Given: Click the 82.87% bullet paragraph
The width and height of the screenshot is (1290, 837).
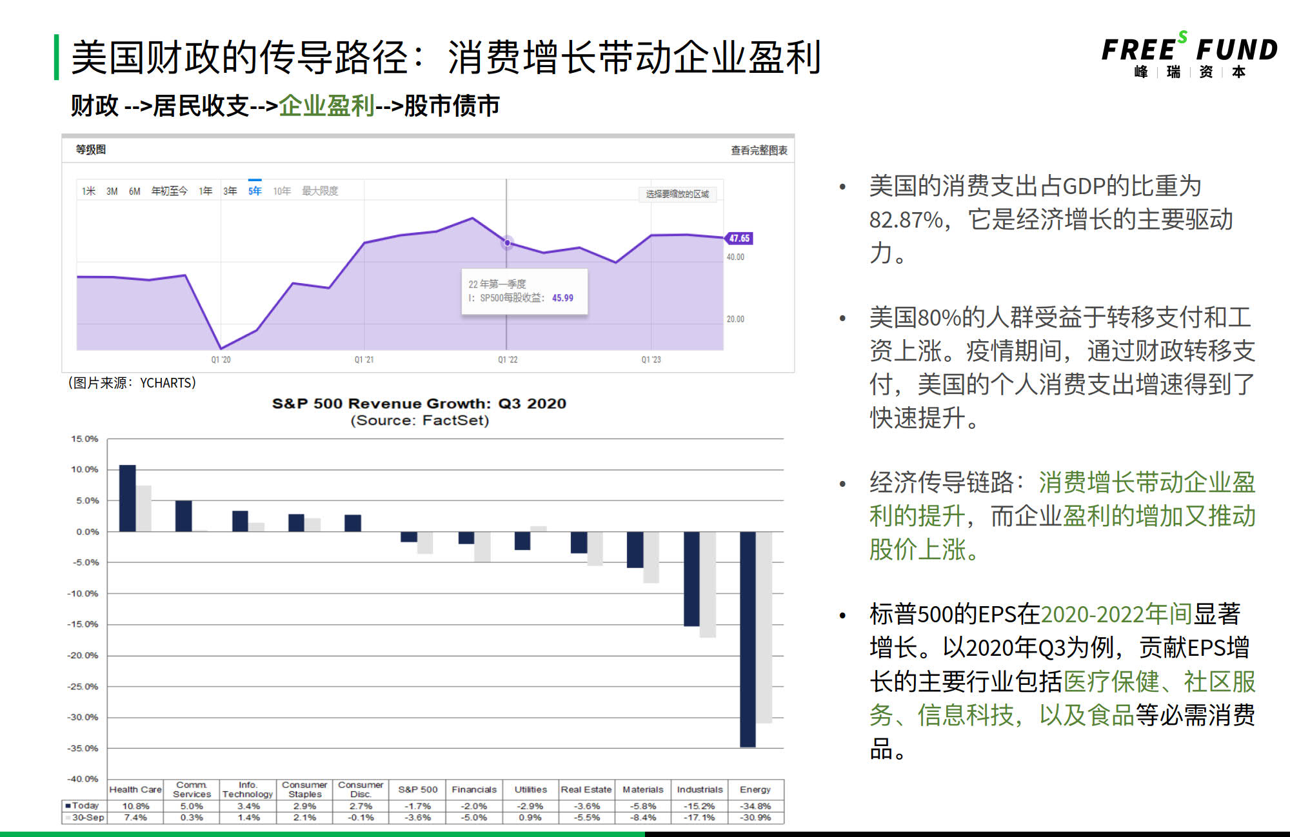Looking at the screenshot, I should coord(1051,219).
